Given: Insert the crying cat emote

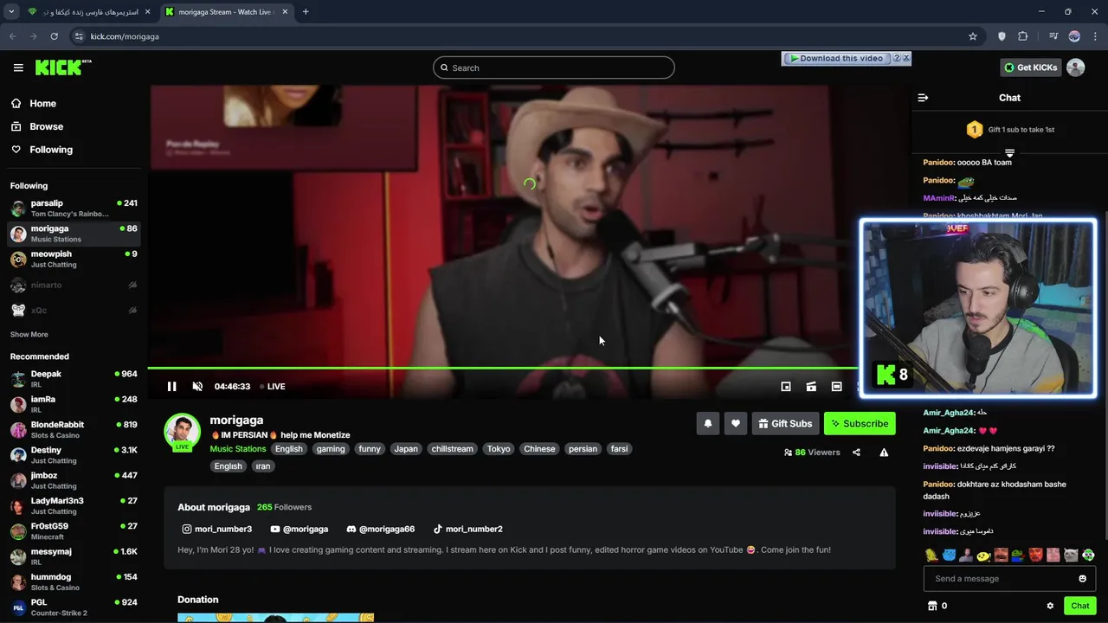Looking at the screenshot, I should point(1071,556).
